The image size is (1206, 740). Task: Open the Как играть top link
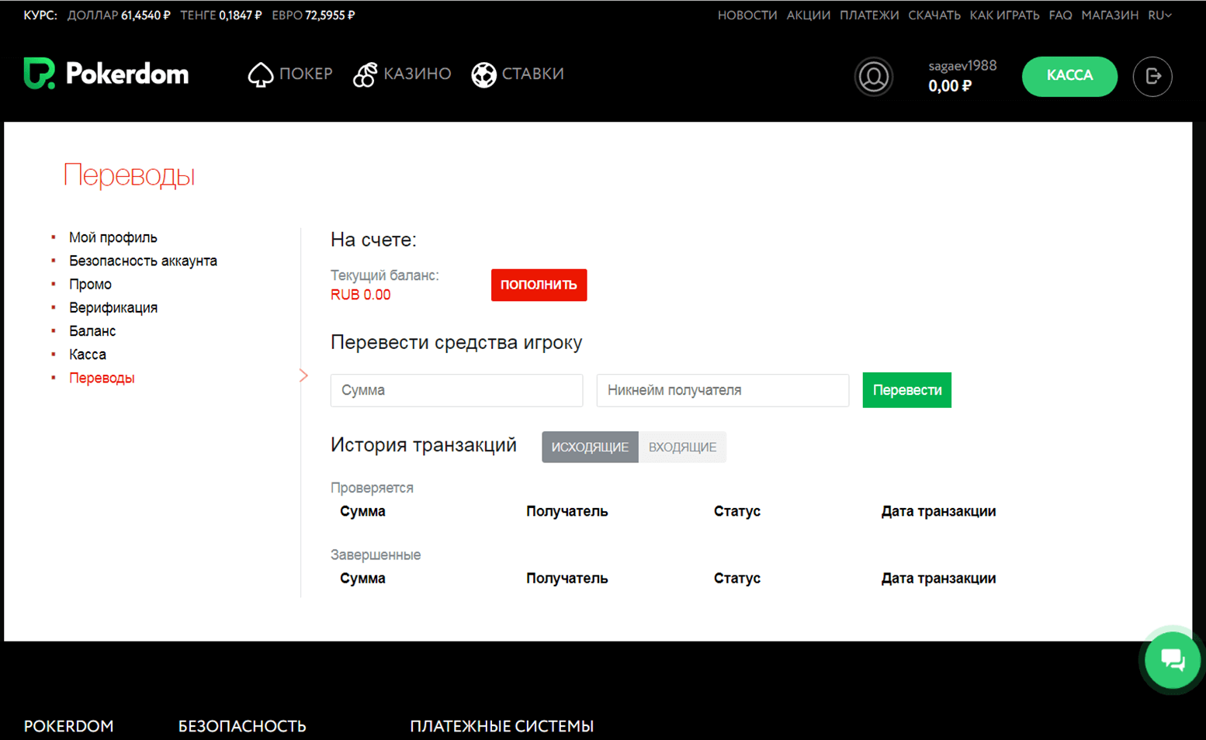point(1004,15)
